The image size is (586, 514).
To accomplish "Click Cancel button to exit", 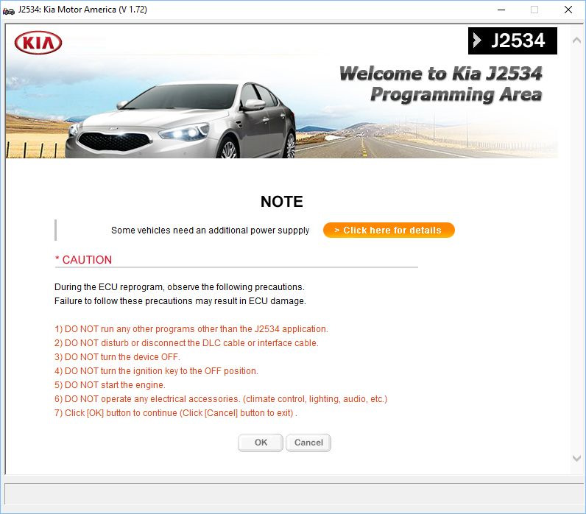I will point(308,443).
